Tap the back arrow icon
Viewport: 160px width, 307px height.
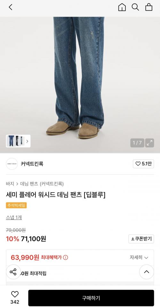click(11, 7)
